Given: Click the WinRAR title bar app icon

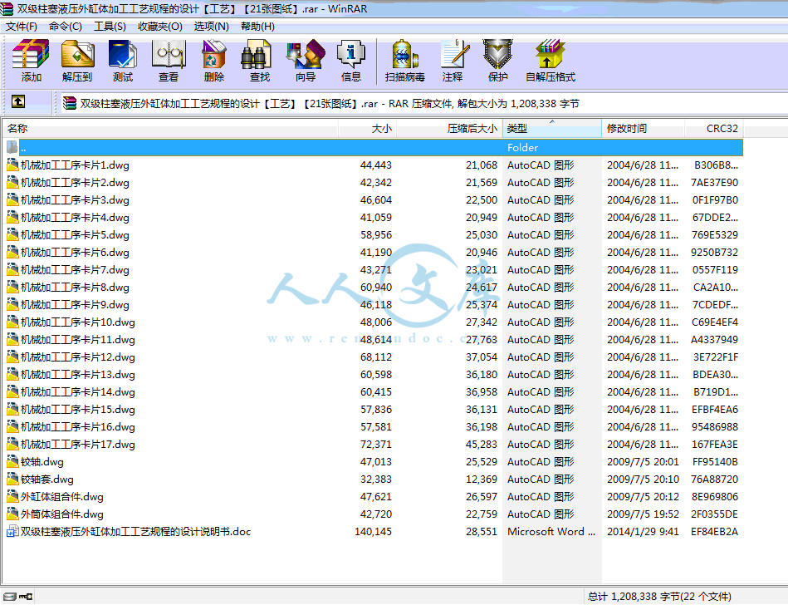Looking at the screenshot, I should [x=7, y=9].
